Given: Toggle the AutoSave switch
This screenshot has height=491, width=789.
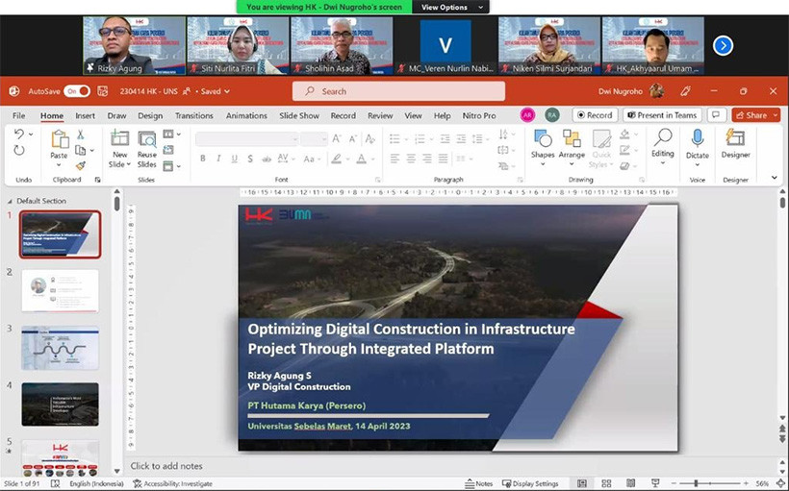Looking at the screenshot, I should [x=77, y=91].
